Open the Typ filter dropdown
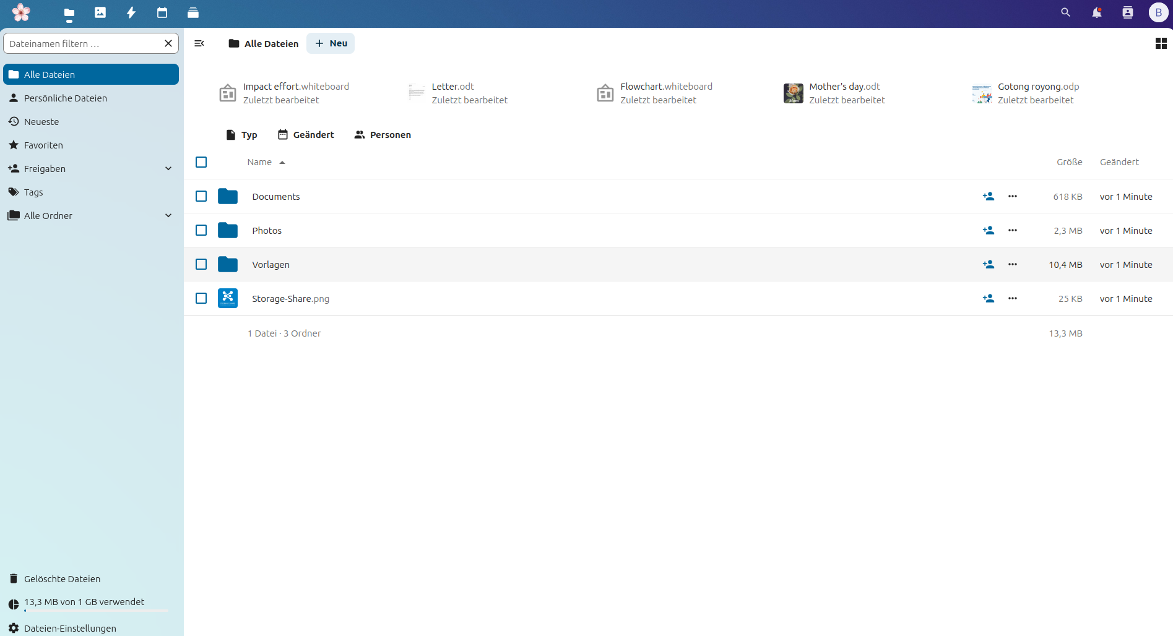This screenshot has height=636, width=1173. [x=241, y=135]
